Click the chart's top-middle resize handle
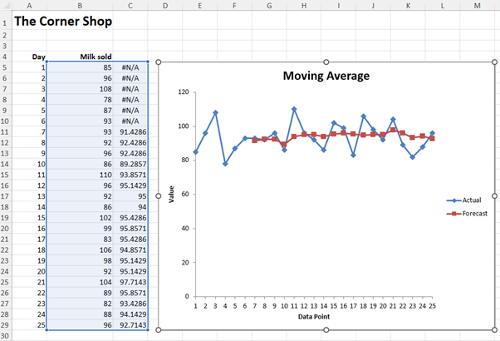 click(326, 62)
